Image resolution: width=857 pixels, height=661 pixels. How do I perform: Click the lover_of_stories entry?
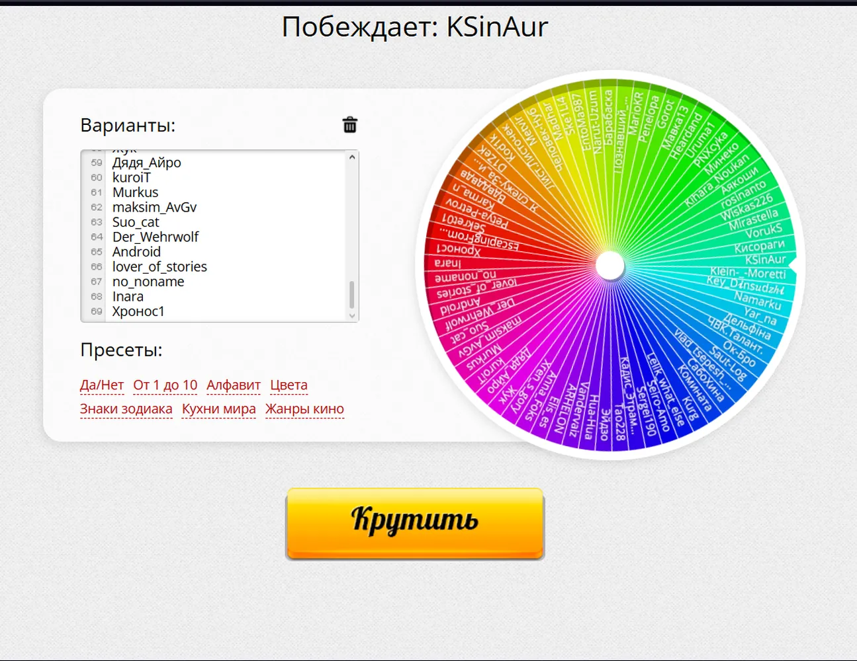(x=159, y=266)
